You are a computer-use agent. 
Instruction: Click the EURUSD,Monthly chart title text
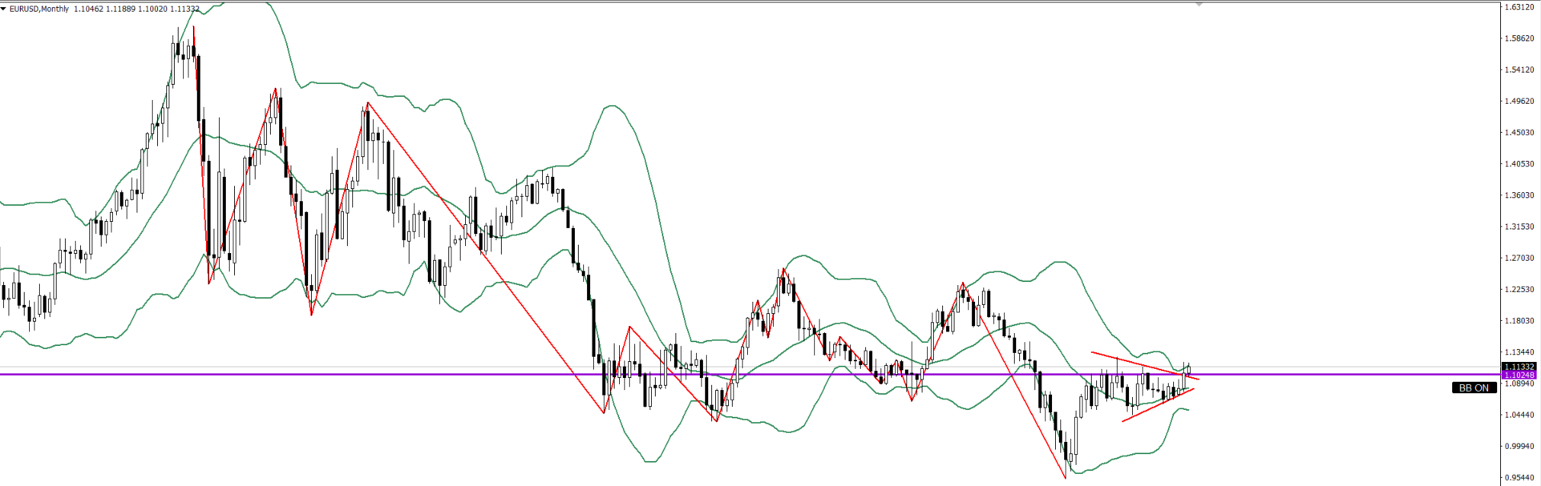38,9
